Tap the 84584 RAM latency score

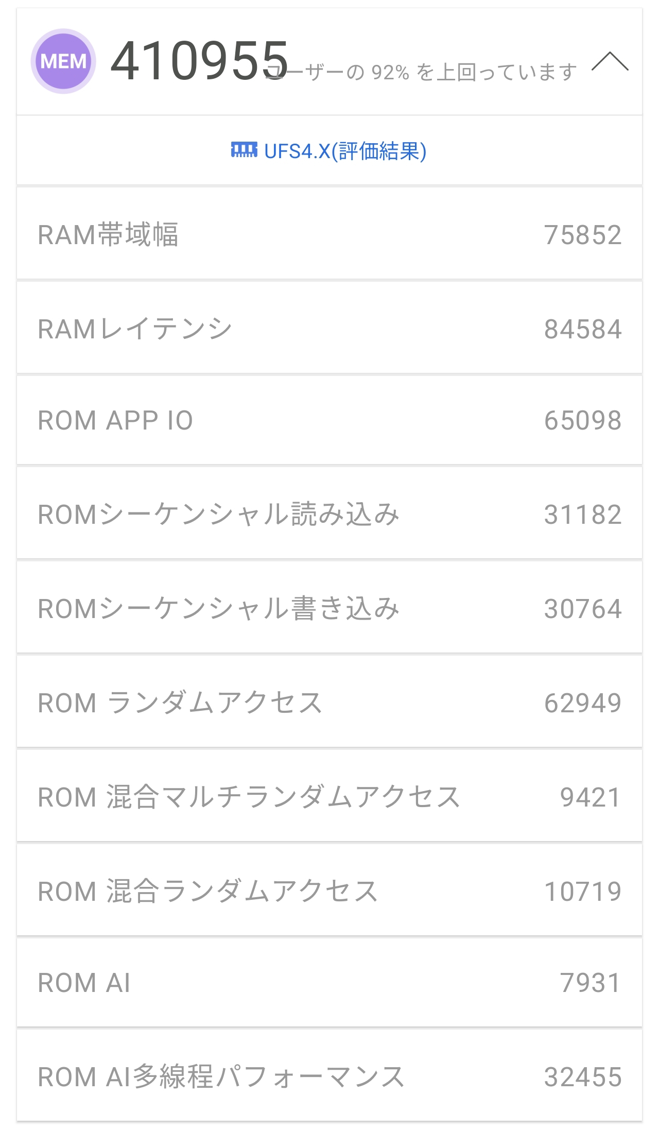tap(583, 329)
